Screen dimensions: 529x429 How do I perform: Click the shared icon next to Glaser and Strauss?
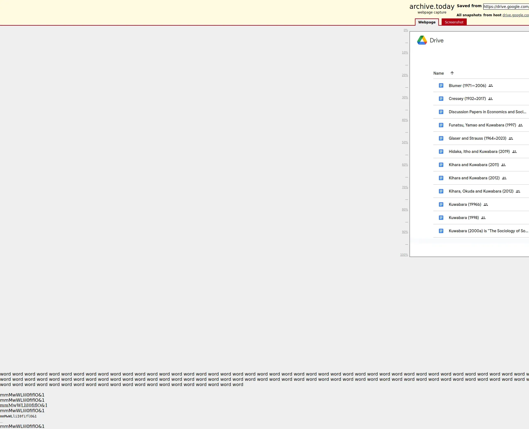coord(511,138)
